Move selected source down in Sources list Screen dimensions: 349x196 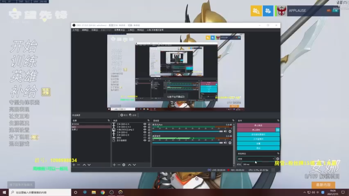[134, 165]
